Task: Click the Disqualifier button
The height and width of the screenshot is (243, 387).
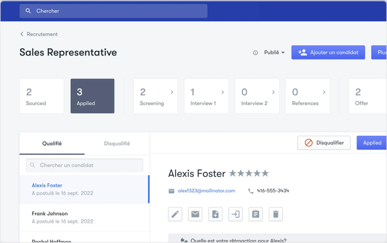Action: coord(324,143)
